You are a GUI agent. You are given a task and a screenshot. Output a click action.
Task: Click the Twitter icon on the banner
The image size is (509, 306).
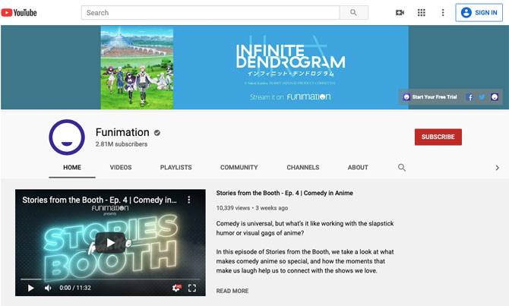coord(482,97)
